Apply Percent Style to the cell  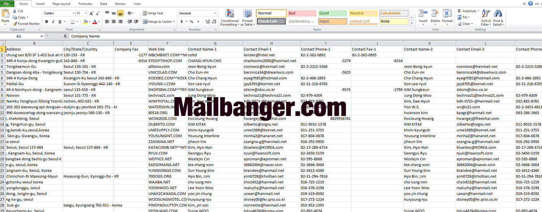click(x=192, y=22)
